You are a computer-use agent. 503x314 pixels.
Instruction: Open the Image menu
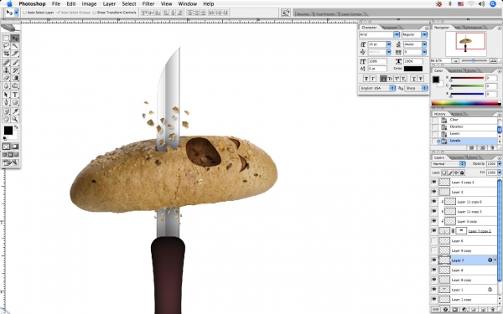pyautogui.click(x=89, y=4)
